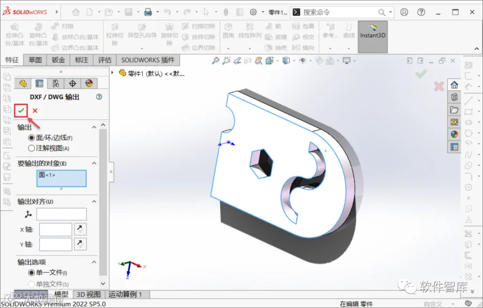Image resolution: width=483 pixels, height=308 pixels.
Task: Open PropertyManager tab icon
Action: (39, 83)
